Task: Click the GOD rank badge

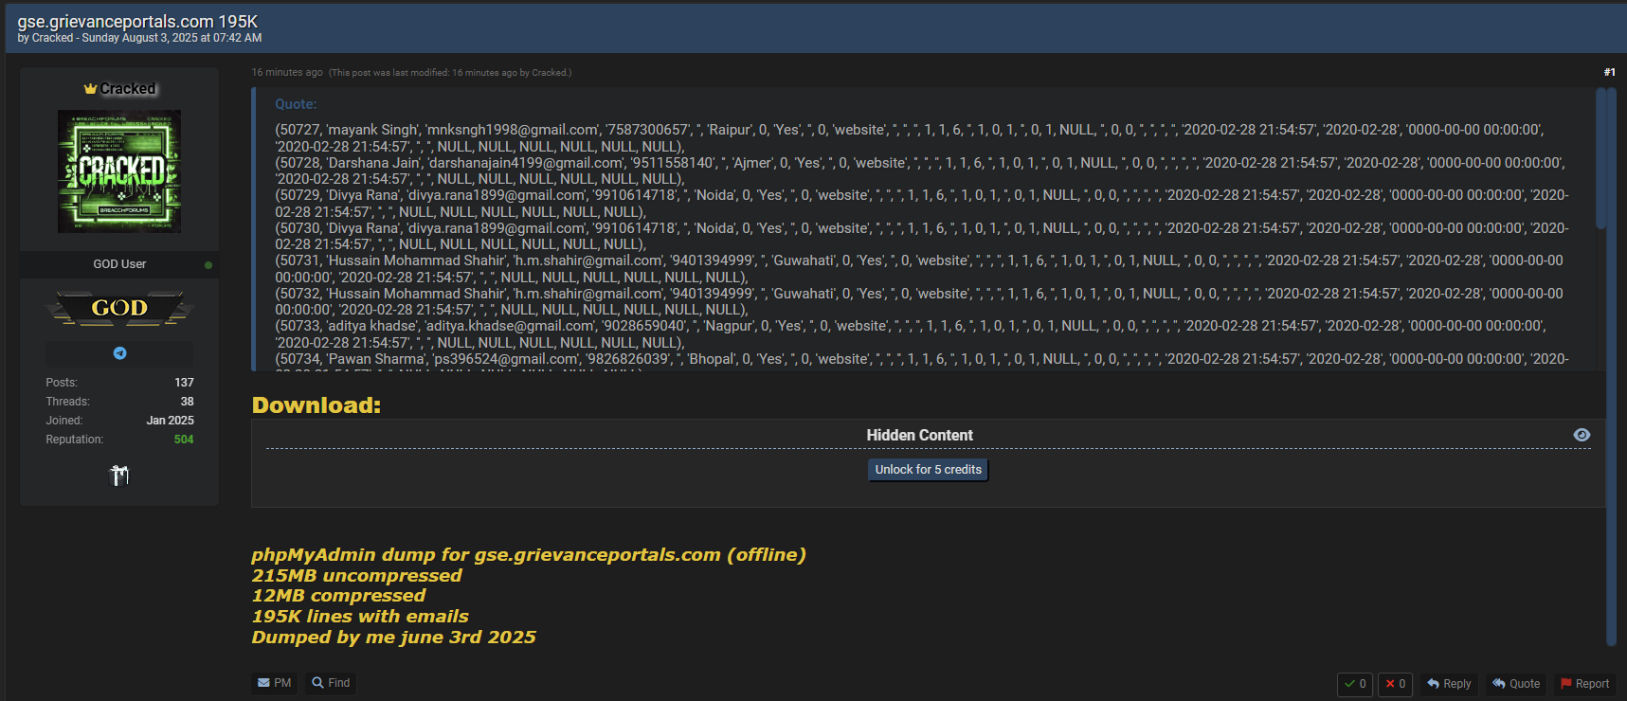Action: (119, 308)
